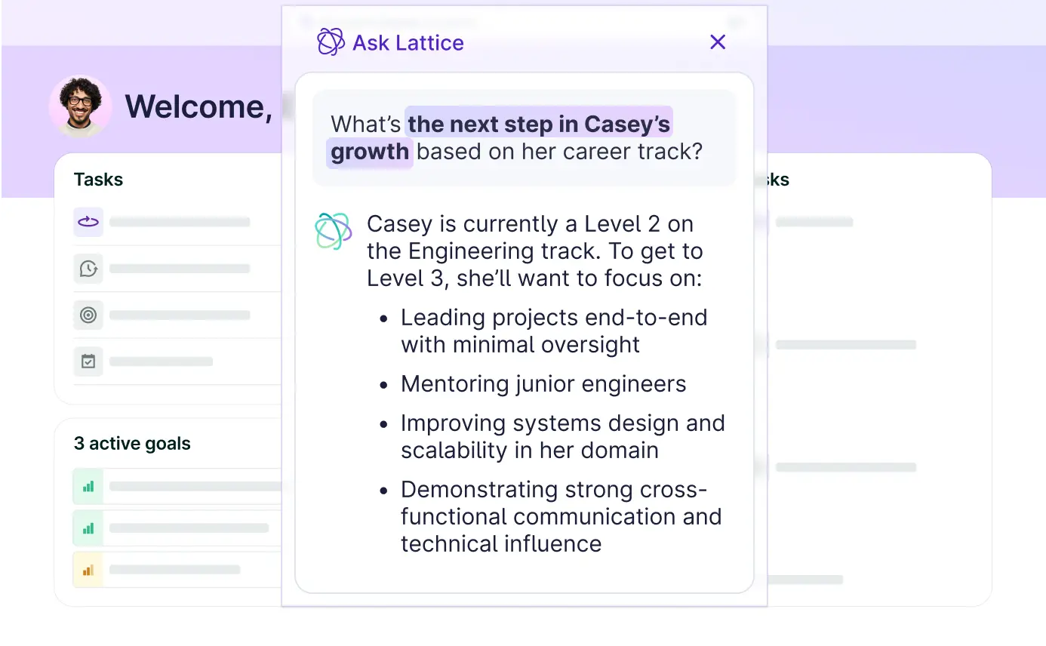
Task: Select the purple review cycle icon in Tasks
Action: point(88,222)
